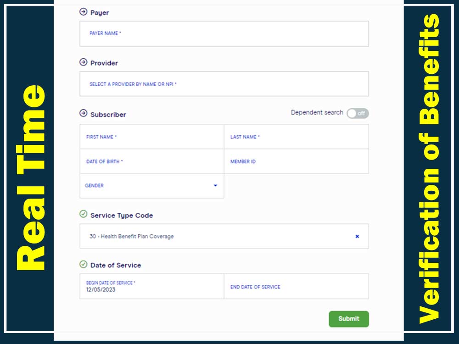Viewport: 459px width, 344px height.
Task: Click the Begin Date of Service field
Action: point(152,286)
